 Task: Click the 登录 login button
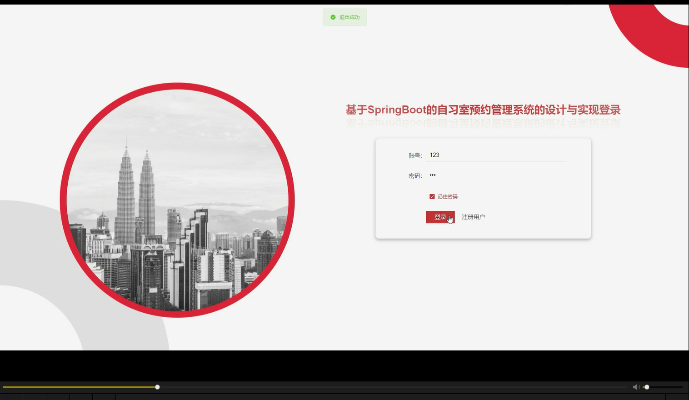[x=440, y=217]
